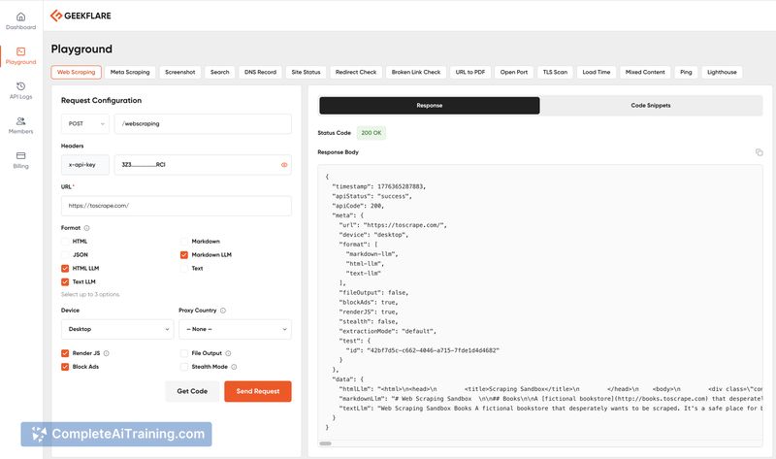Switch to the Search tab
776x459 pixels.
(x=220, y=72)
